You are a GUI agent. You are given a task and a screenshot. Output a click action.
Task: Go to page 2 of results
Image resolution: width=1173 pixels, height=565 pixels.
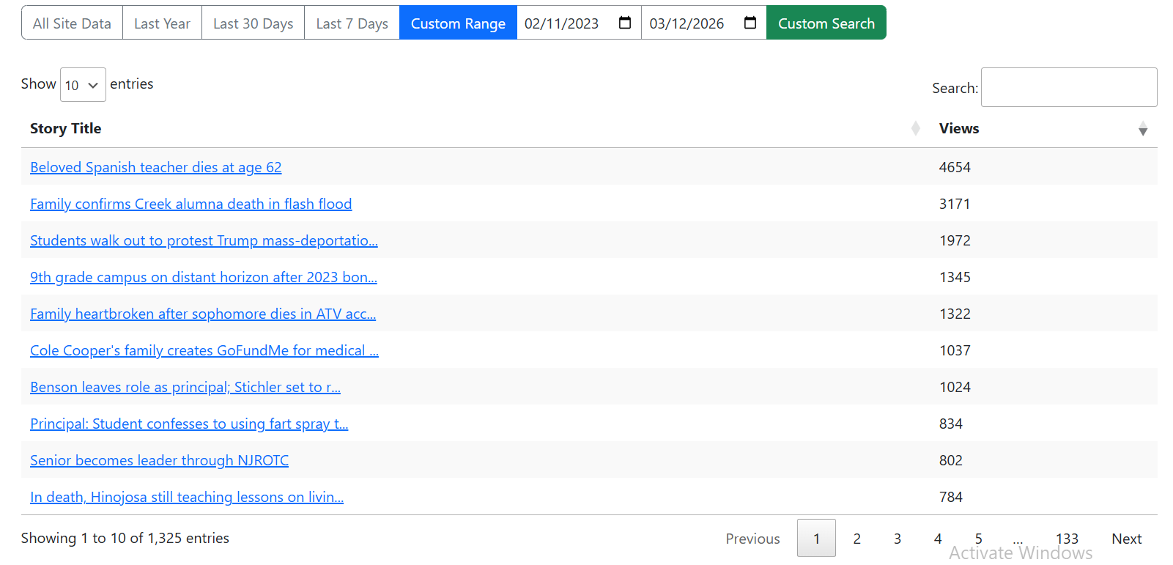pos(856,539)
